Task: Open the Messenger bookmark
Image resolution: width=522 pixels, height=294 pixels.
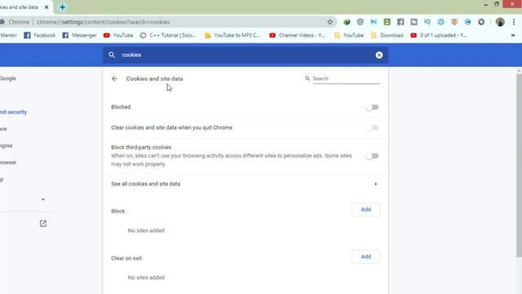Action: click(80, 35)
